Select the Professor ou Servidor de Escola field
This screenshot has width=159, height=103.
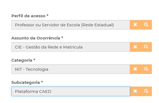[71, 25]
